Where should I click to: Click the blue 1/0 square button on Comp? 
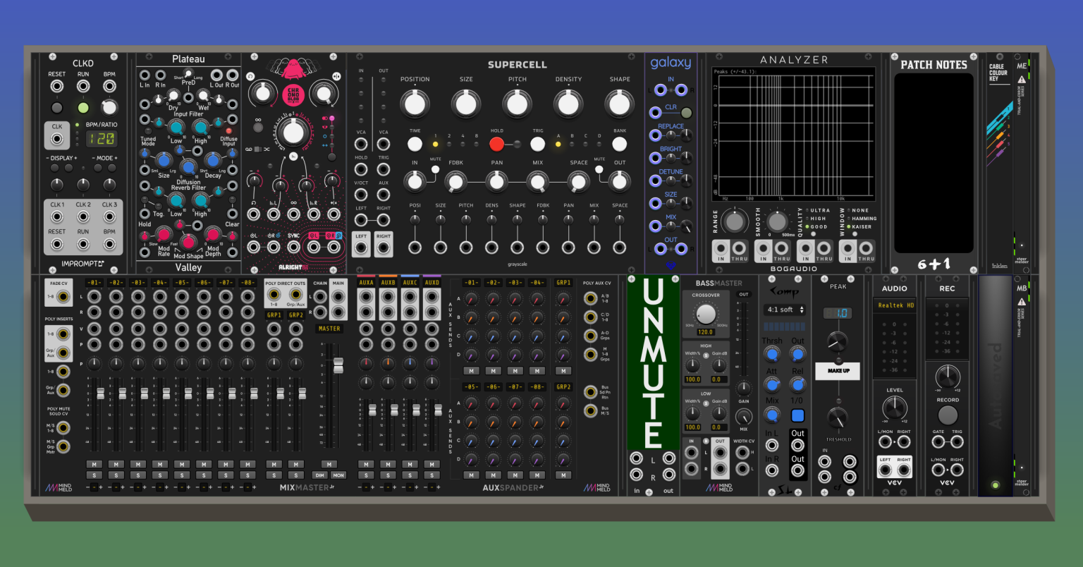797,415
